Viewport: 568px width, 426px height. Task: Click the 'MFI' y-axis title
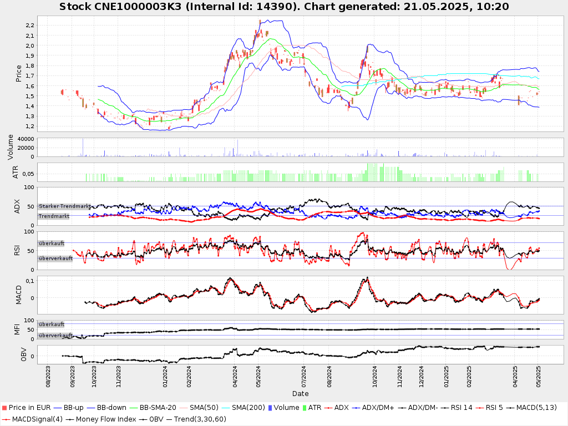pyautogui.click(x=17, y=329)
